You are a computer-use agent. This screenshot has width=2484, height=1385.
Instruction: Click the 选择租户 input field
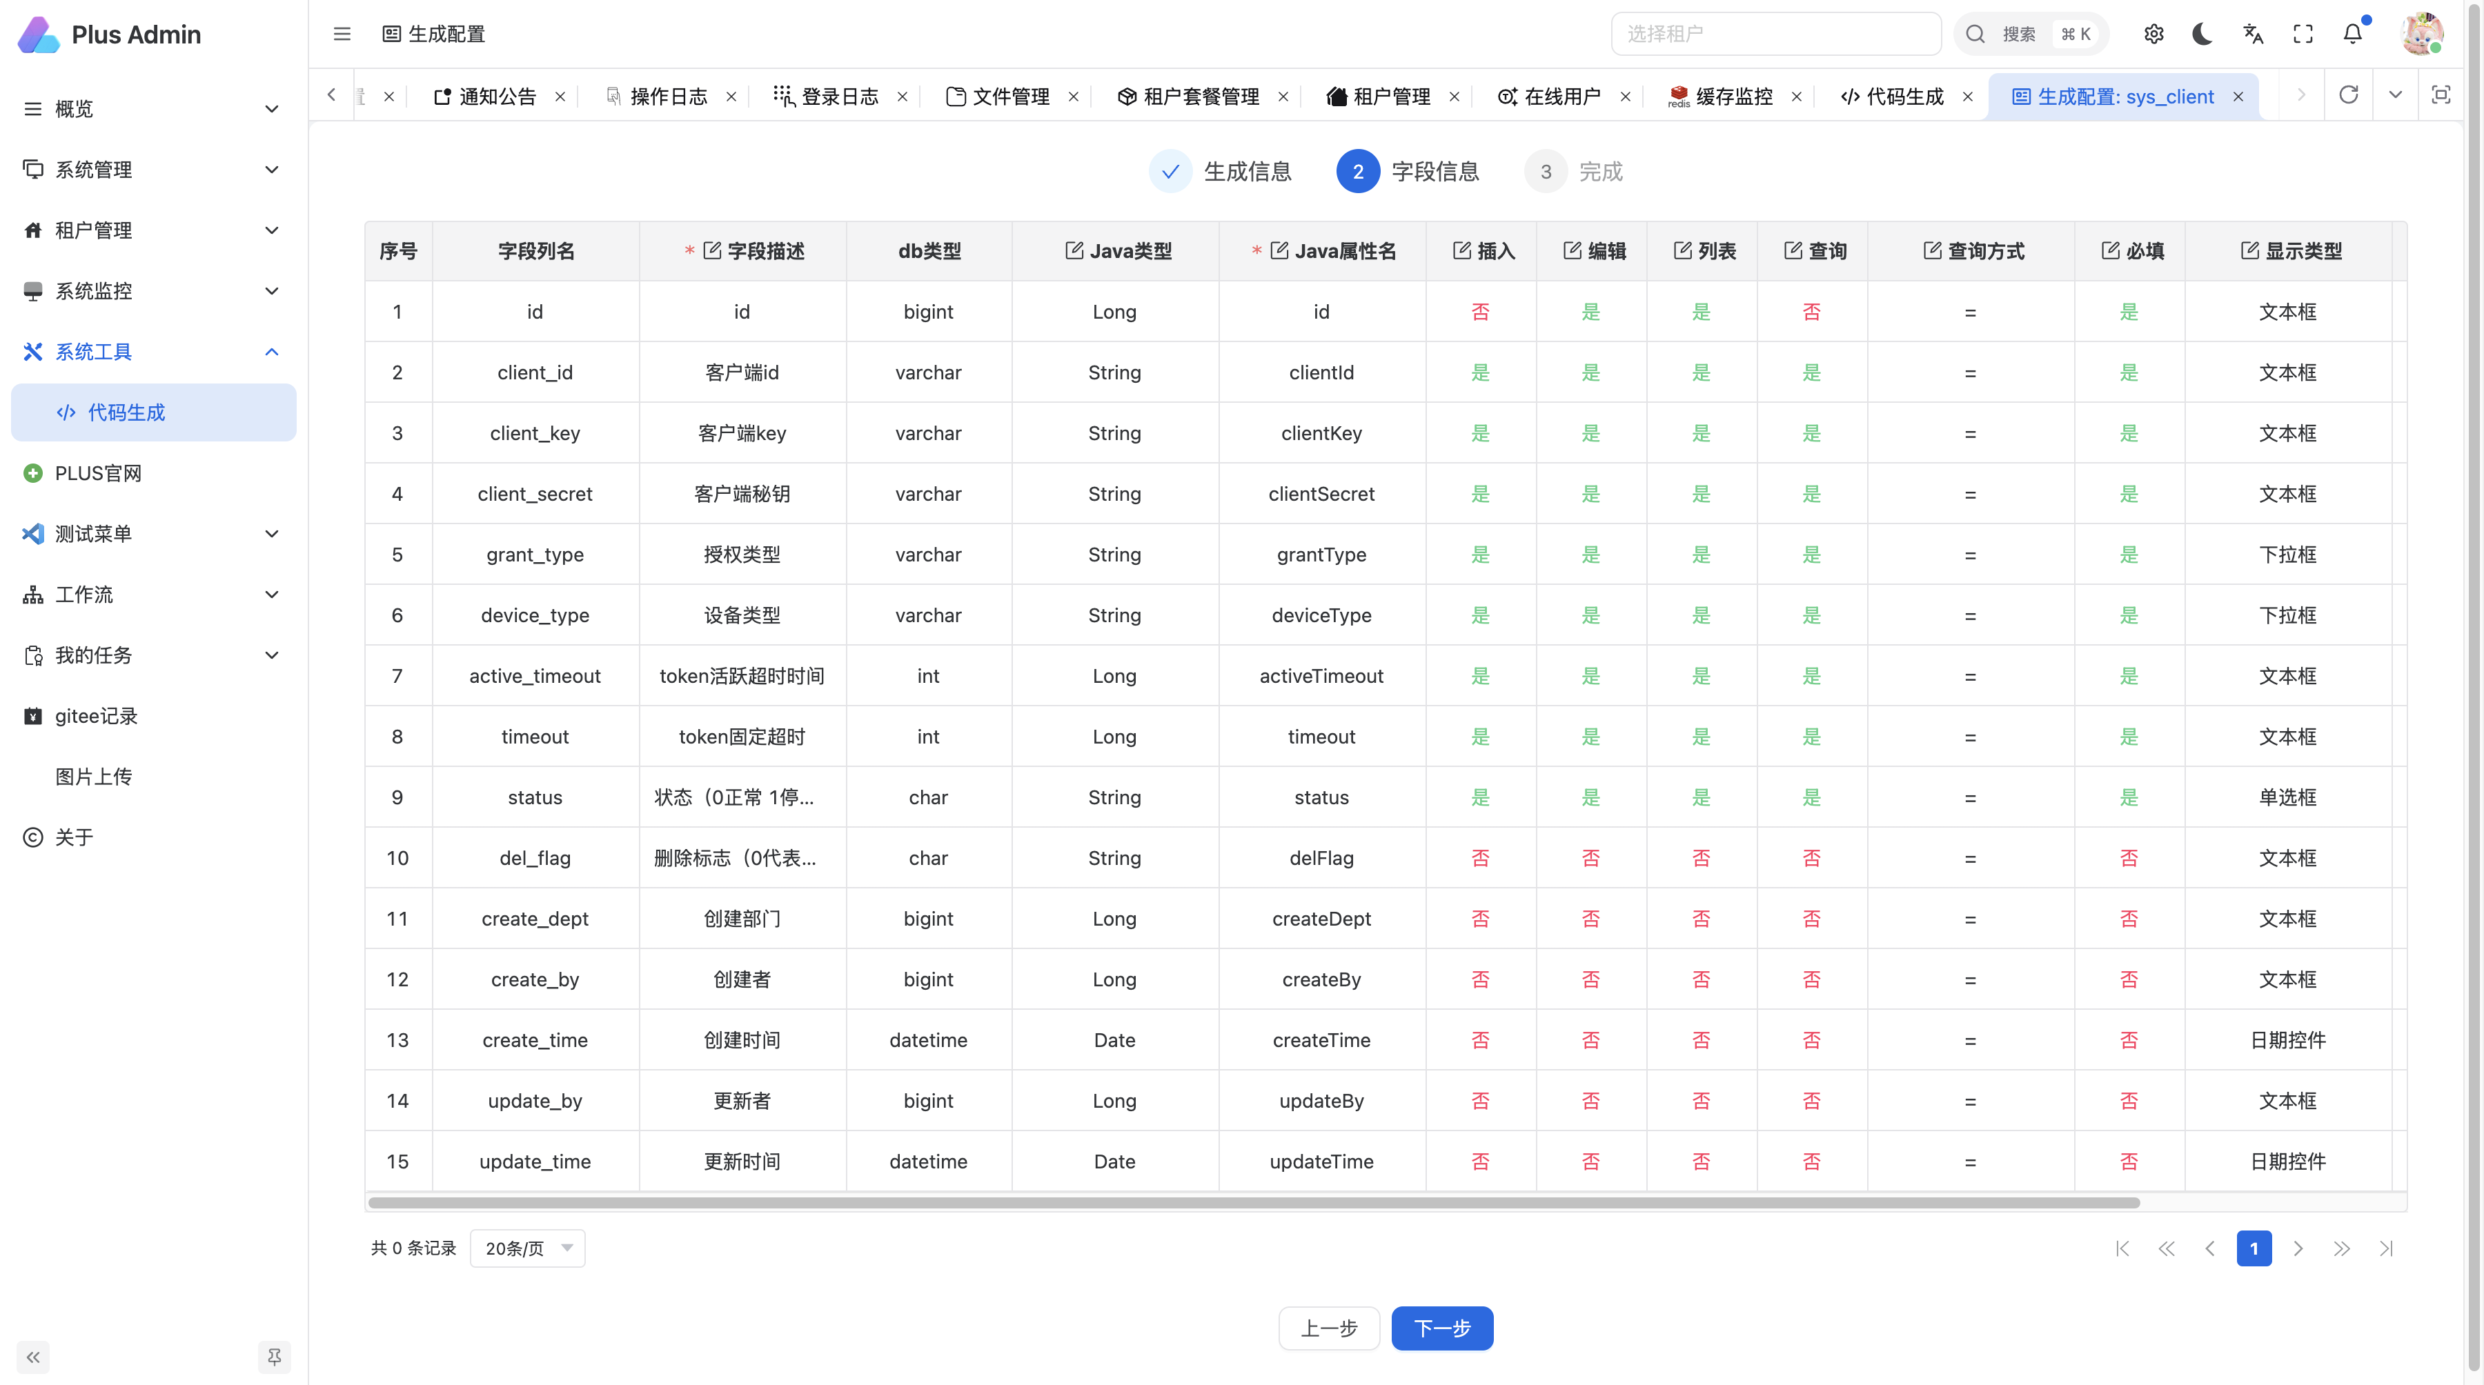(x=1775, y=34)
